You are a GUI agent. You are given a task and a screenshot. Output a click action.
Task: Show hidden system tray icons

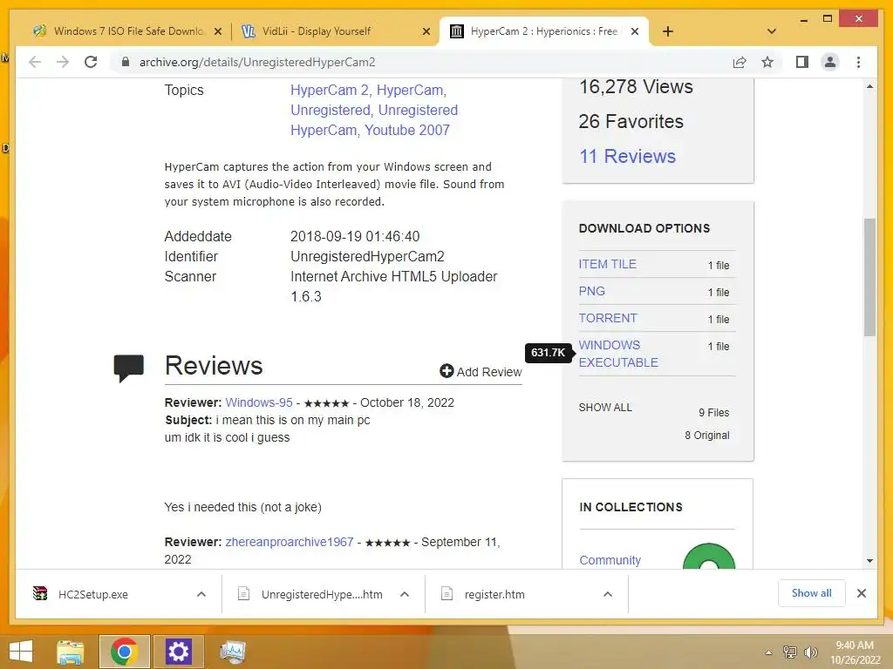[769, 652]
